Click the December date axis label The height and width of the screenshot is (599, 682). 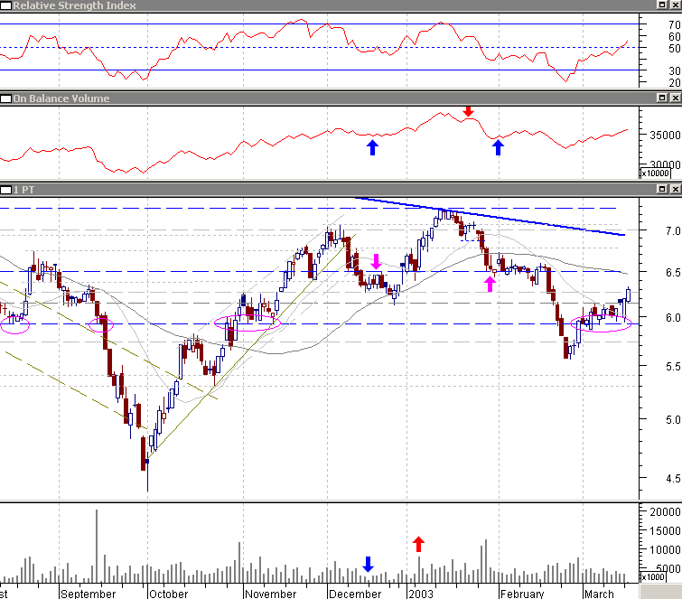pos(355,594)
